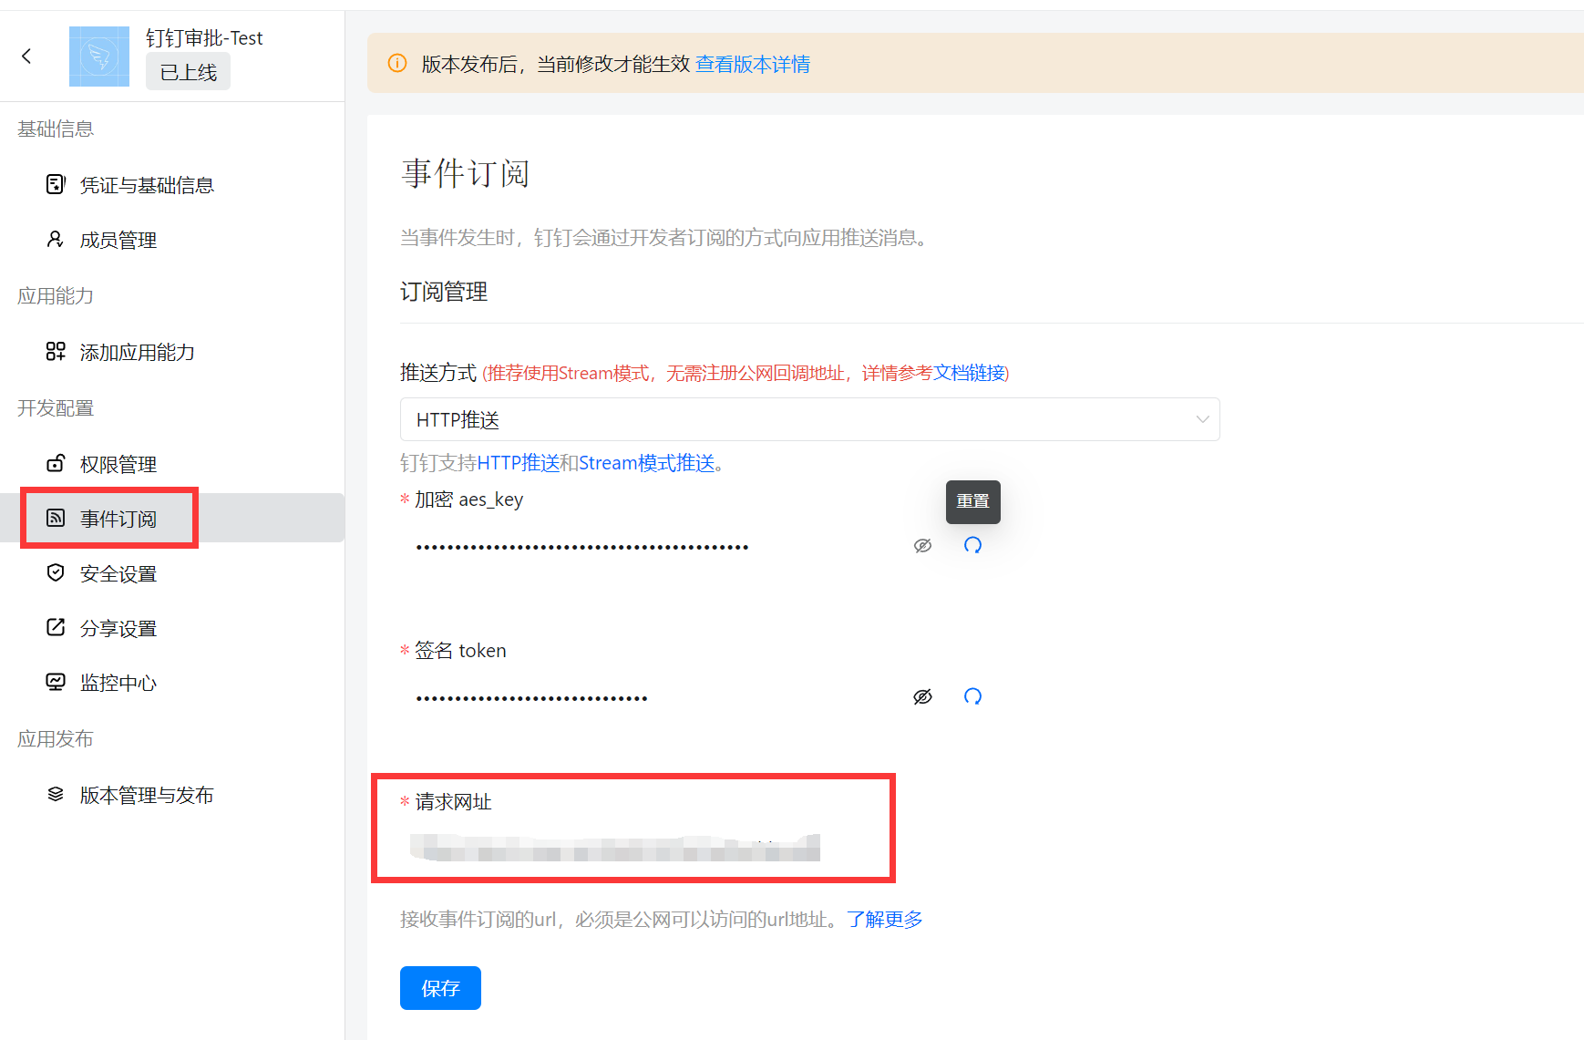Click the 成员管理 person icon
Image resolution: width=1584 pixels, height=1040 pixels.
coord(56,240)
